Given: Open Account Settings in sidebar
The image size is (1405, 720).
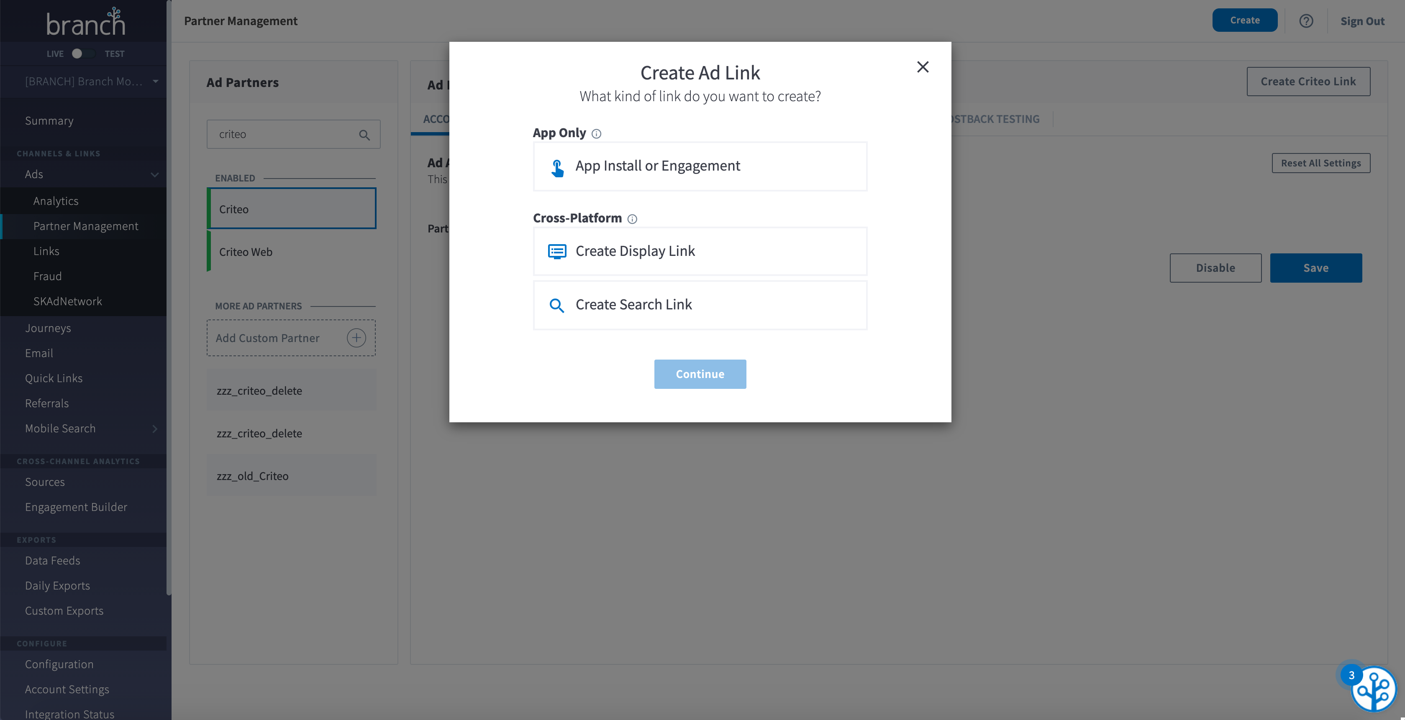Looking at the screenshot, I should coord(67,689).
